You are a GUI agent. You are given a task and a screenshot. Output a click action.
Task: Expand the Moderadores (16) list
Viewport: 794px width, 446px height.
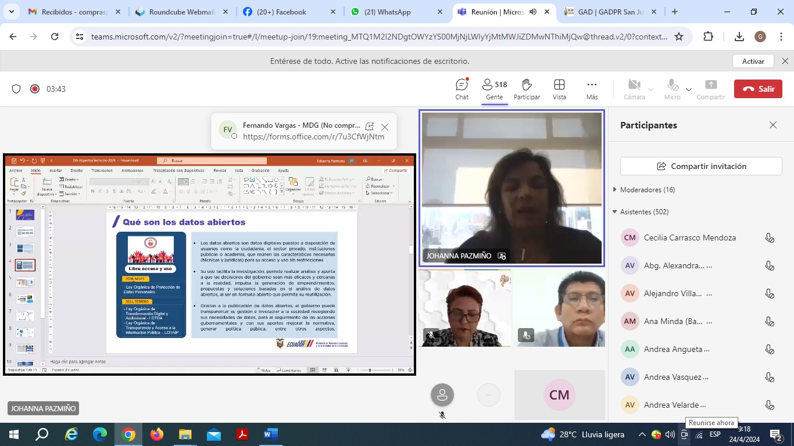pyautogui.click(x=615, y=190)
